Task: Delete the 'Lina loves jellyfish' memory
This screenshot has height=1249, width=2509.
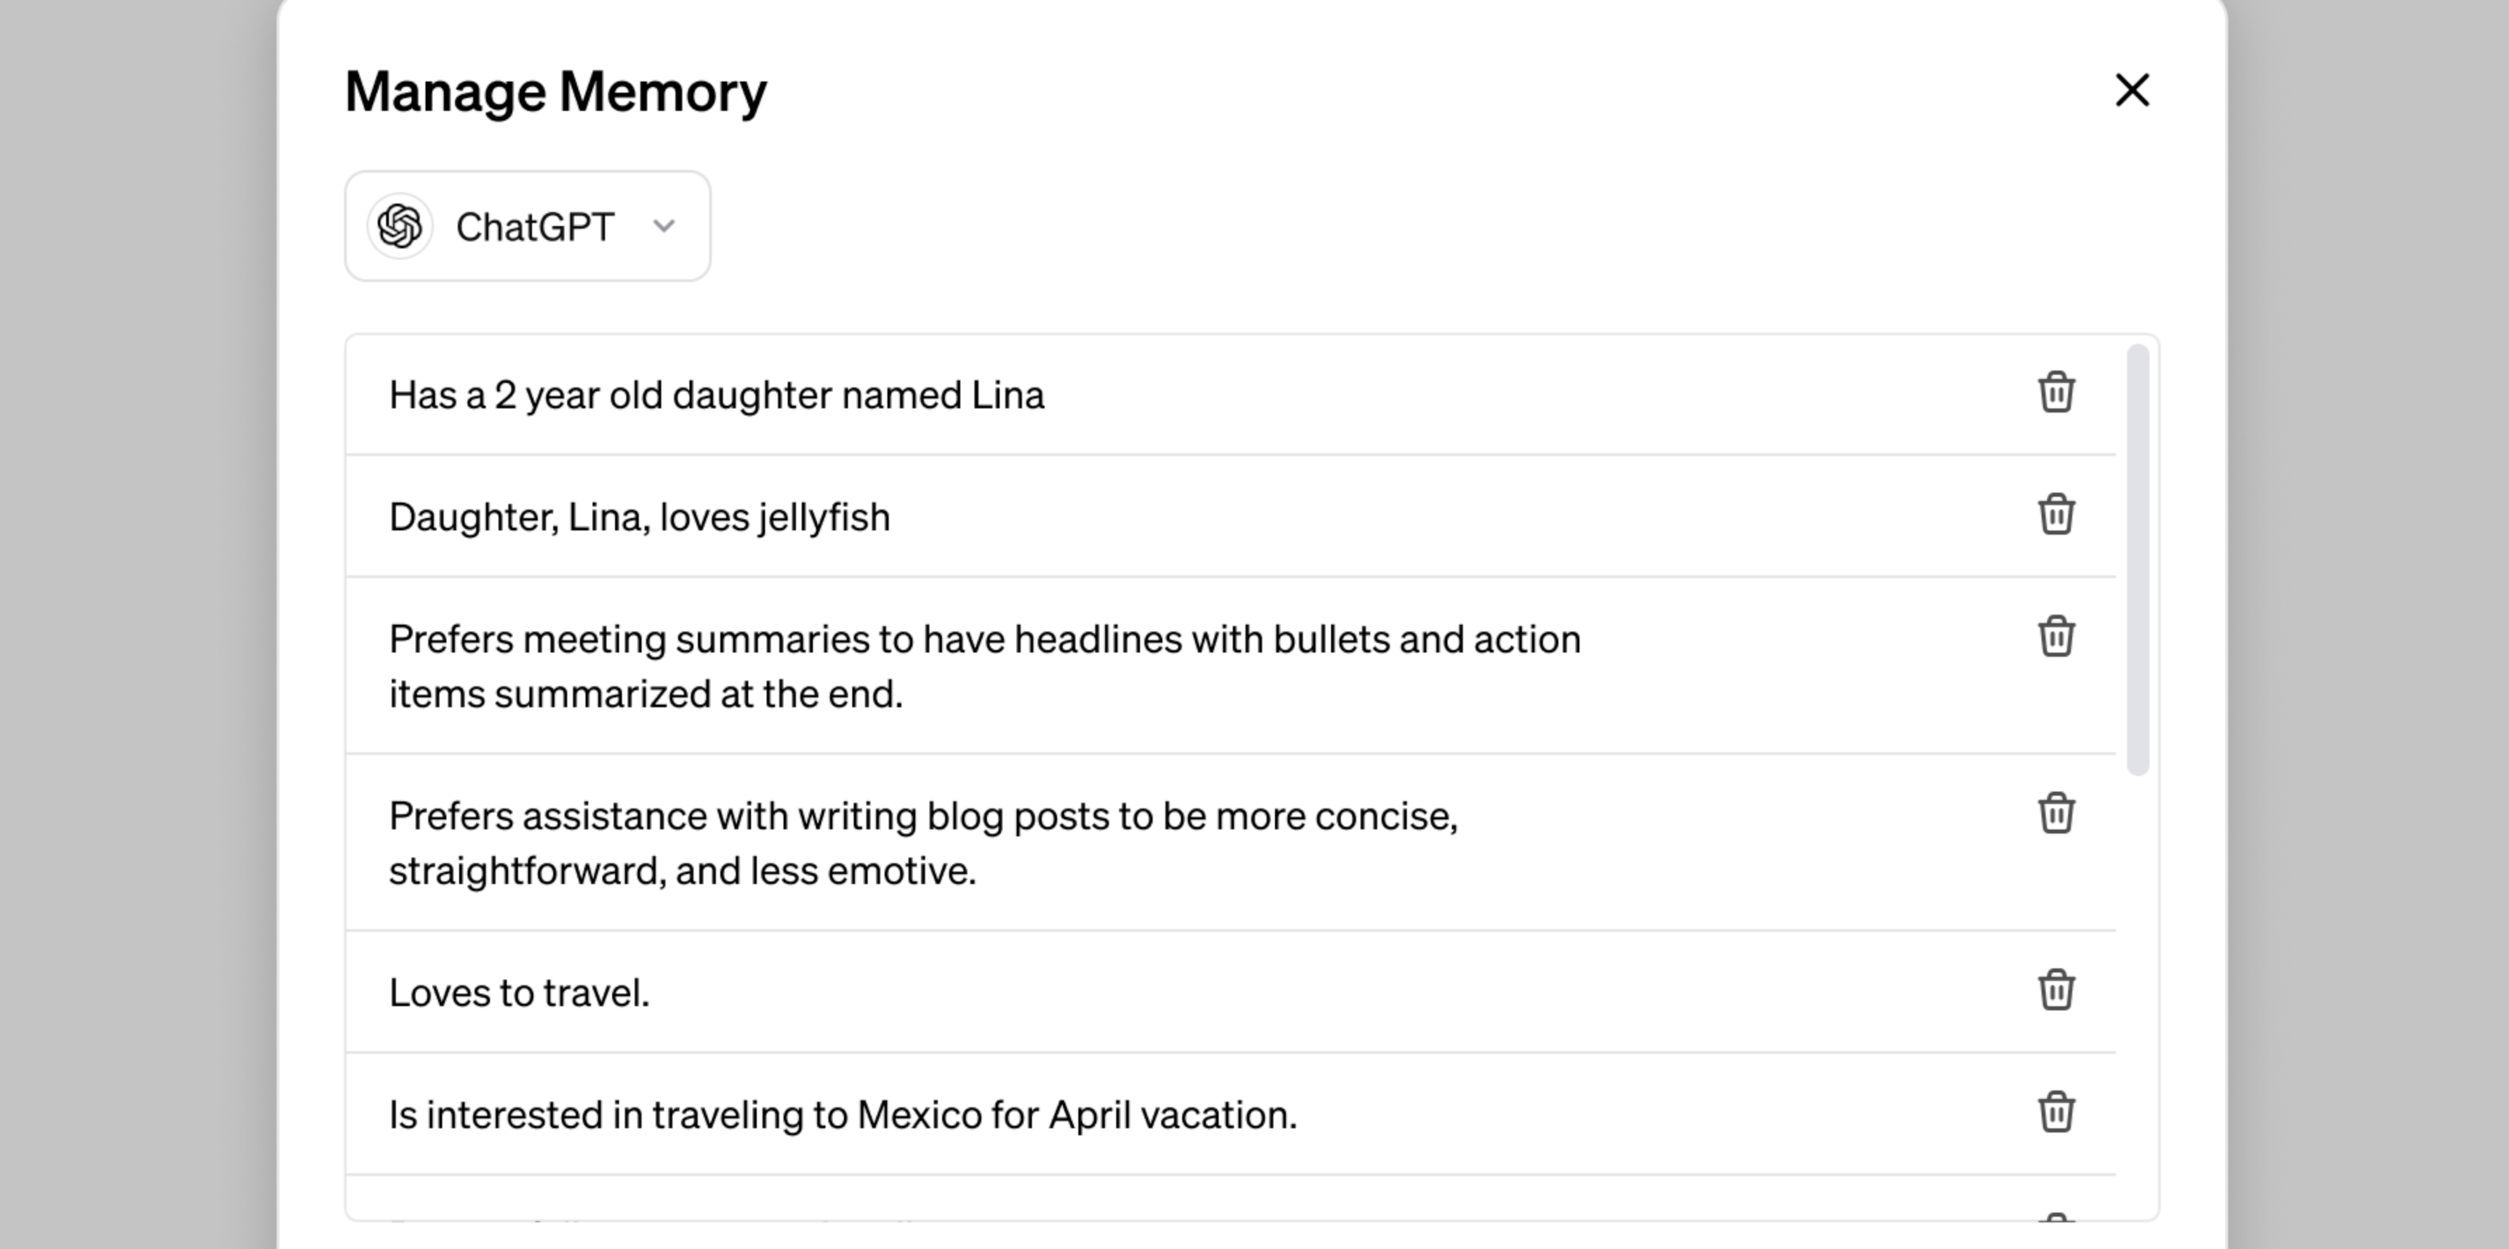Action: [x=2055, y=515]
